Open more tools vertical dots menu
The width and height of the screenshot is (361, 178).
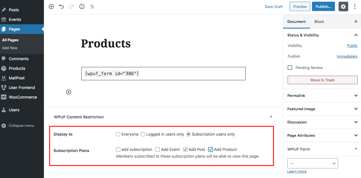pyautogui.click(x=355, y=6)
